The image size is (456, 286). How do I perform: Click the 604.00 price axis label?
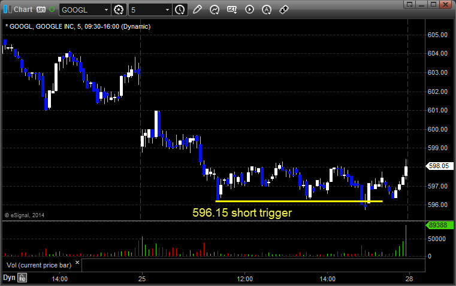pyautogui.click(x=437, y=53)
